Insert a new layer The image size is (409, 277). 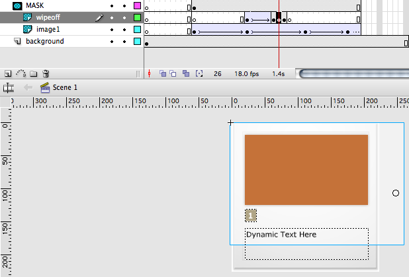tap(8, 74)
